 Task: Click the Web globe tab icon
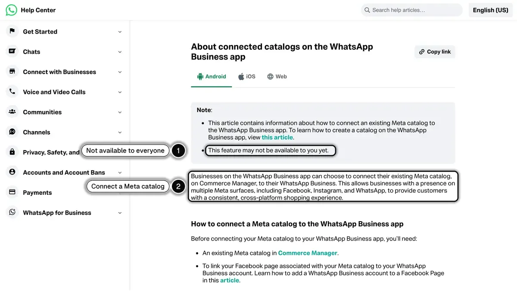[270, 76]
